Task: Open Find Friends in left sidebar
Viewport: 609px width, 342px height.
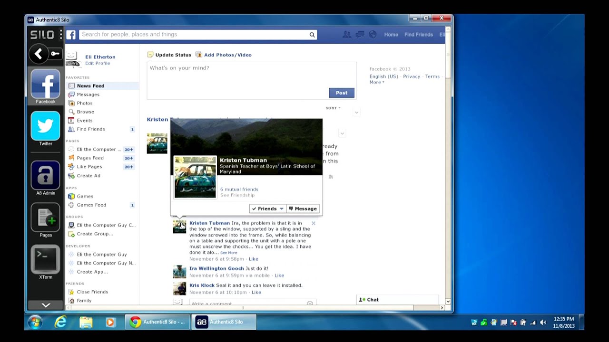Action: point(91,129)
